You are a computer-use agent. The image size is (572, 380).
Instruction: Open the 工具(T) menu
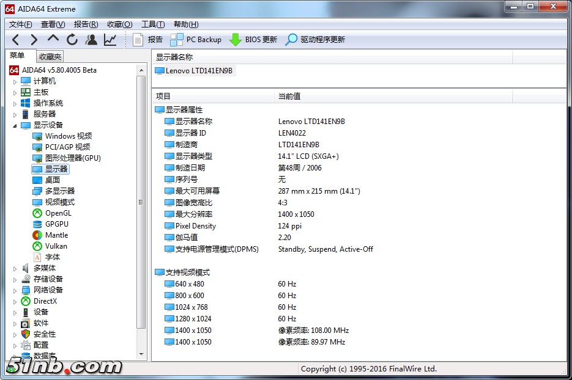[x=153, y=24]
